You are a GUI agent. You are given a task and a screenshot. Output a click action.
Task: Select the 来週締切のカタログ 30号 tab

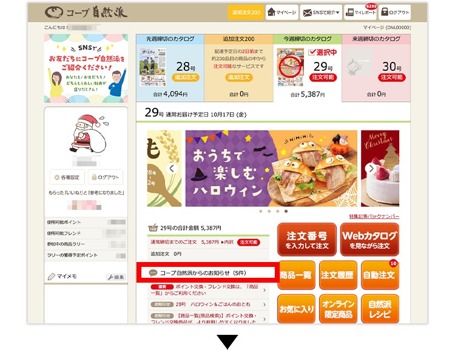(x=376, y=68)
